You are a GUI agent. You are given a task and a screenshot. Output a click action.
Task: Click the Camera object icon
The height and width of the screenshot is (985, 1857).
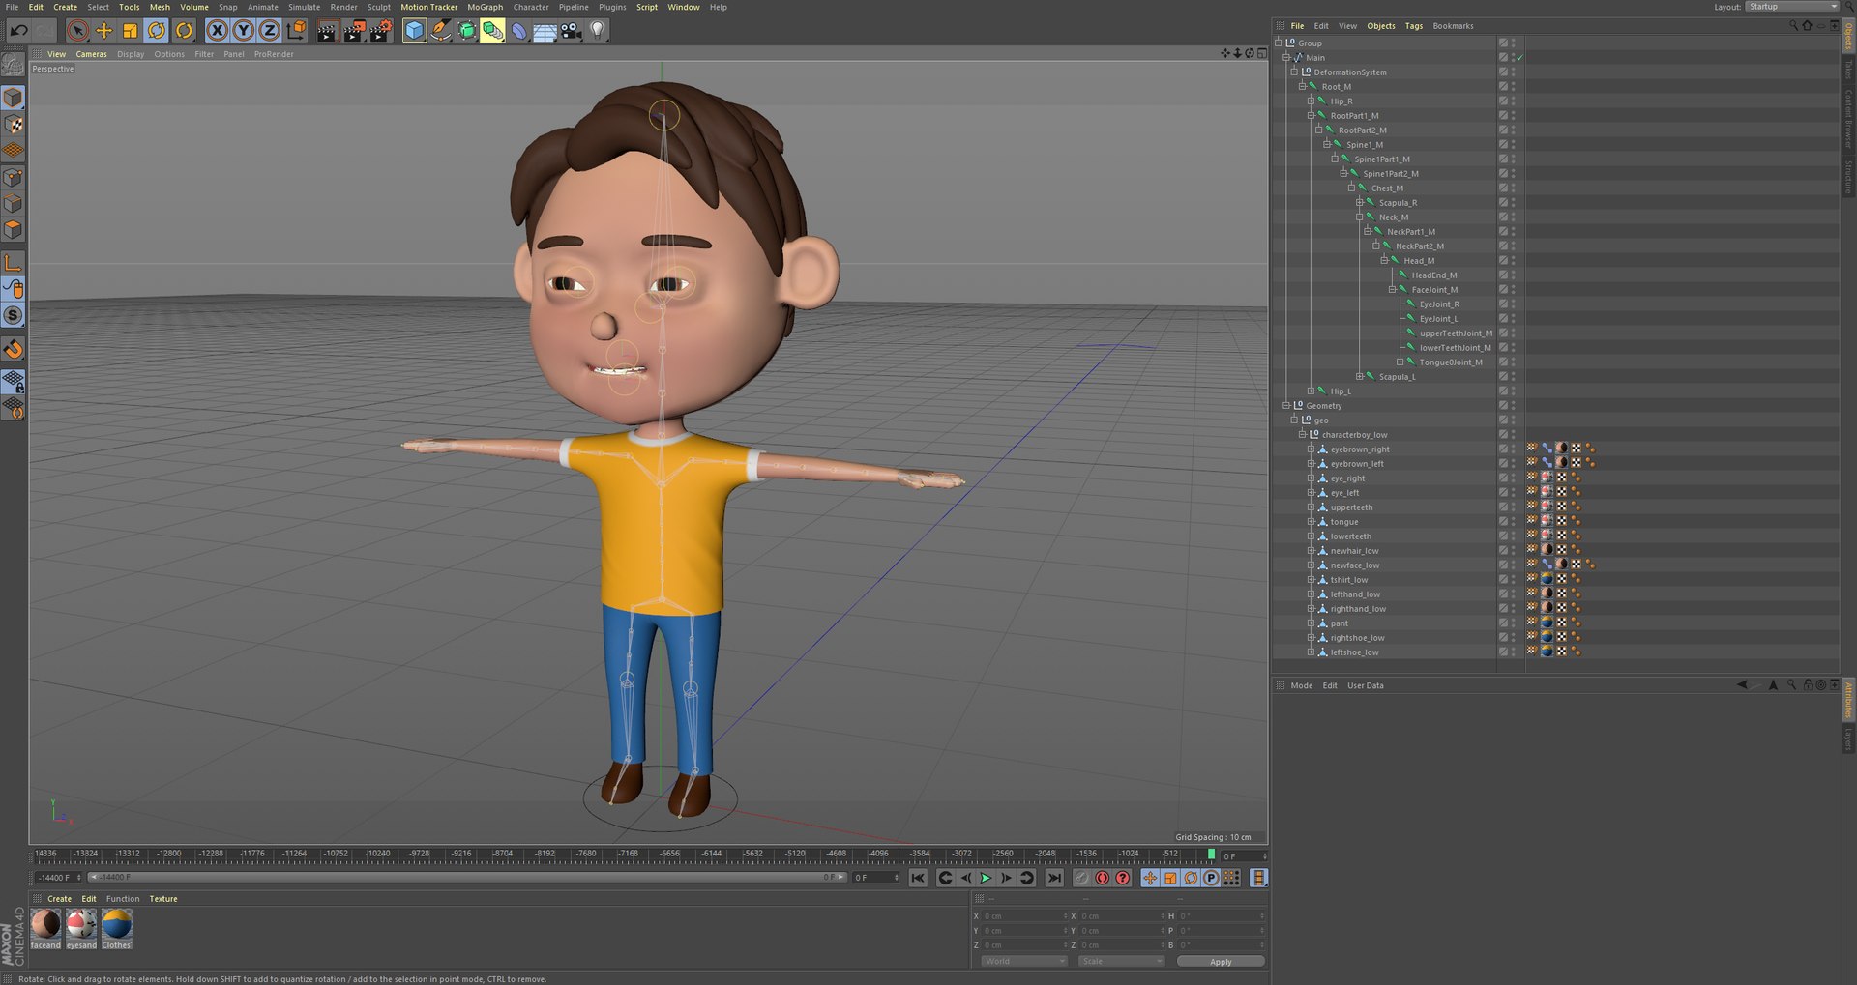(x=572, y=31)
